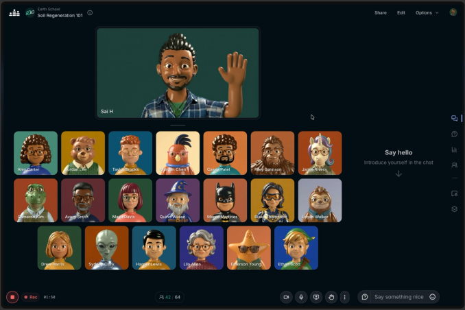The image size is (465, 310).
Task: Select Casey Patel's tile
Action: [225, 153]
